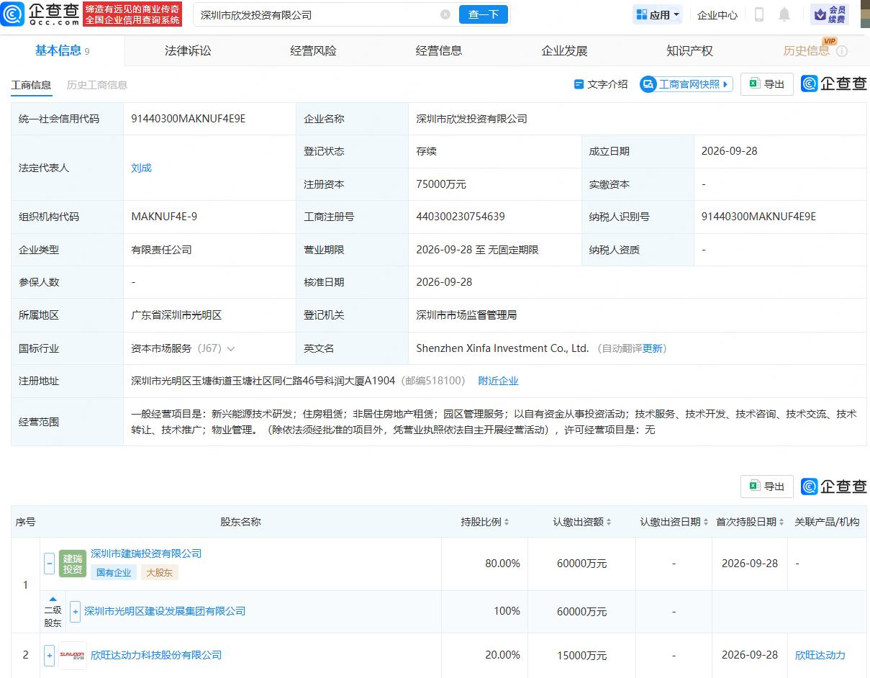Switch to the 知识产权 tab
The height and width of the screenshot is (678, 870).
[689, 51]
